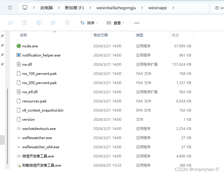Click the 卸载微信开发者工具.exe uninstaller icon
224x174 pixels.
[x=19, y=165]
